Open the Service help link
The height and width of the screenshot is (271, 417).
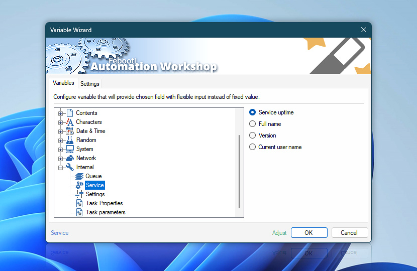coord(60,233)
